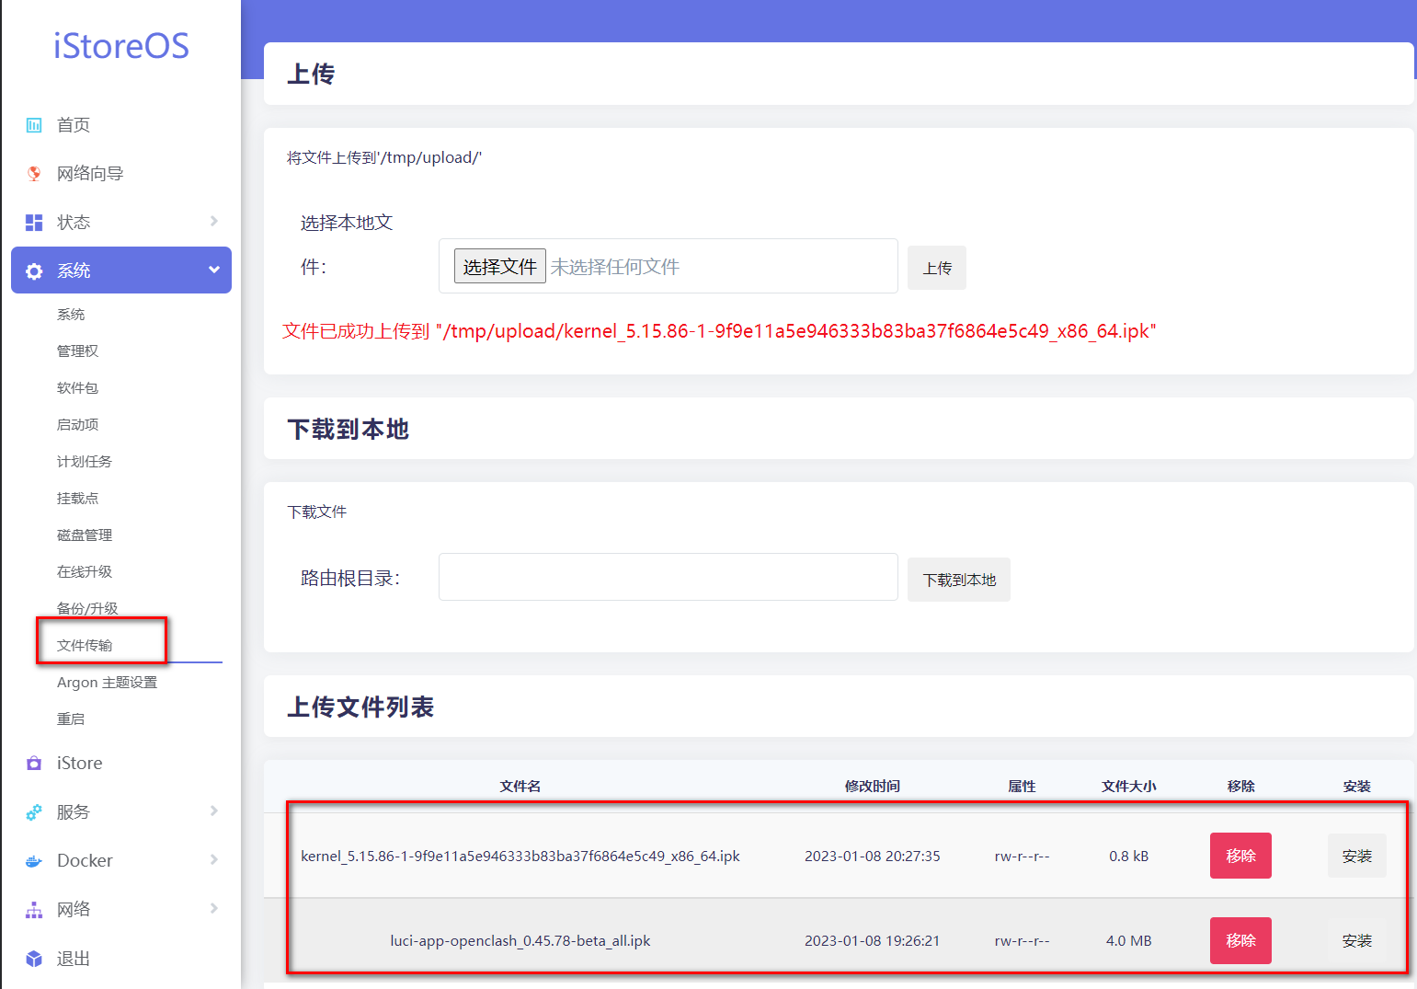Click the 上传 upload button
Image resolution: width=1417 pixels, height=989 pixels.
click(937, 267)
